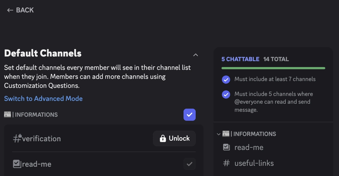This screenshot has width=339, height=176.
Task: Uncheck the INFORMATIONS category checkbox
Action: 189,115
